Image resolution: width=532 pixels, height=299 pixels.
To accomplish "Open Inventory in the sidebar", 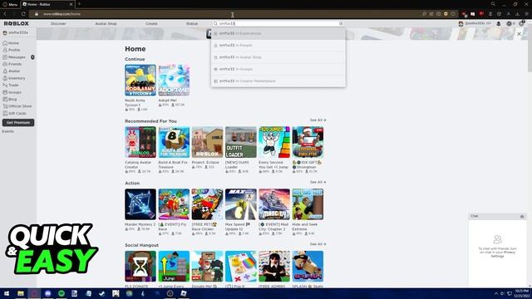I will pyautogui.click(x=14, y=78).
